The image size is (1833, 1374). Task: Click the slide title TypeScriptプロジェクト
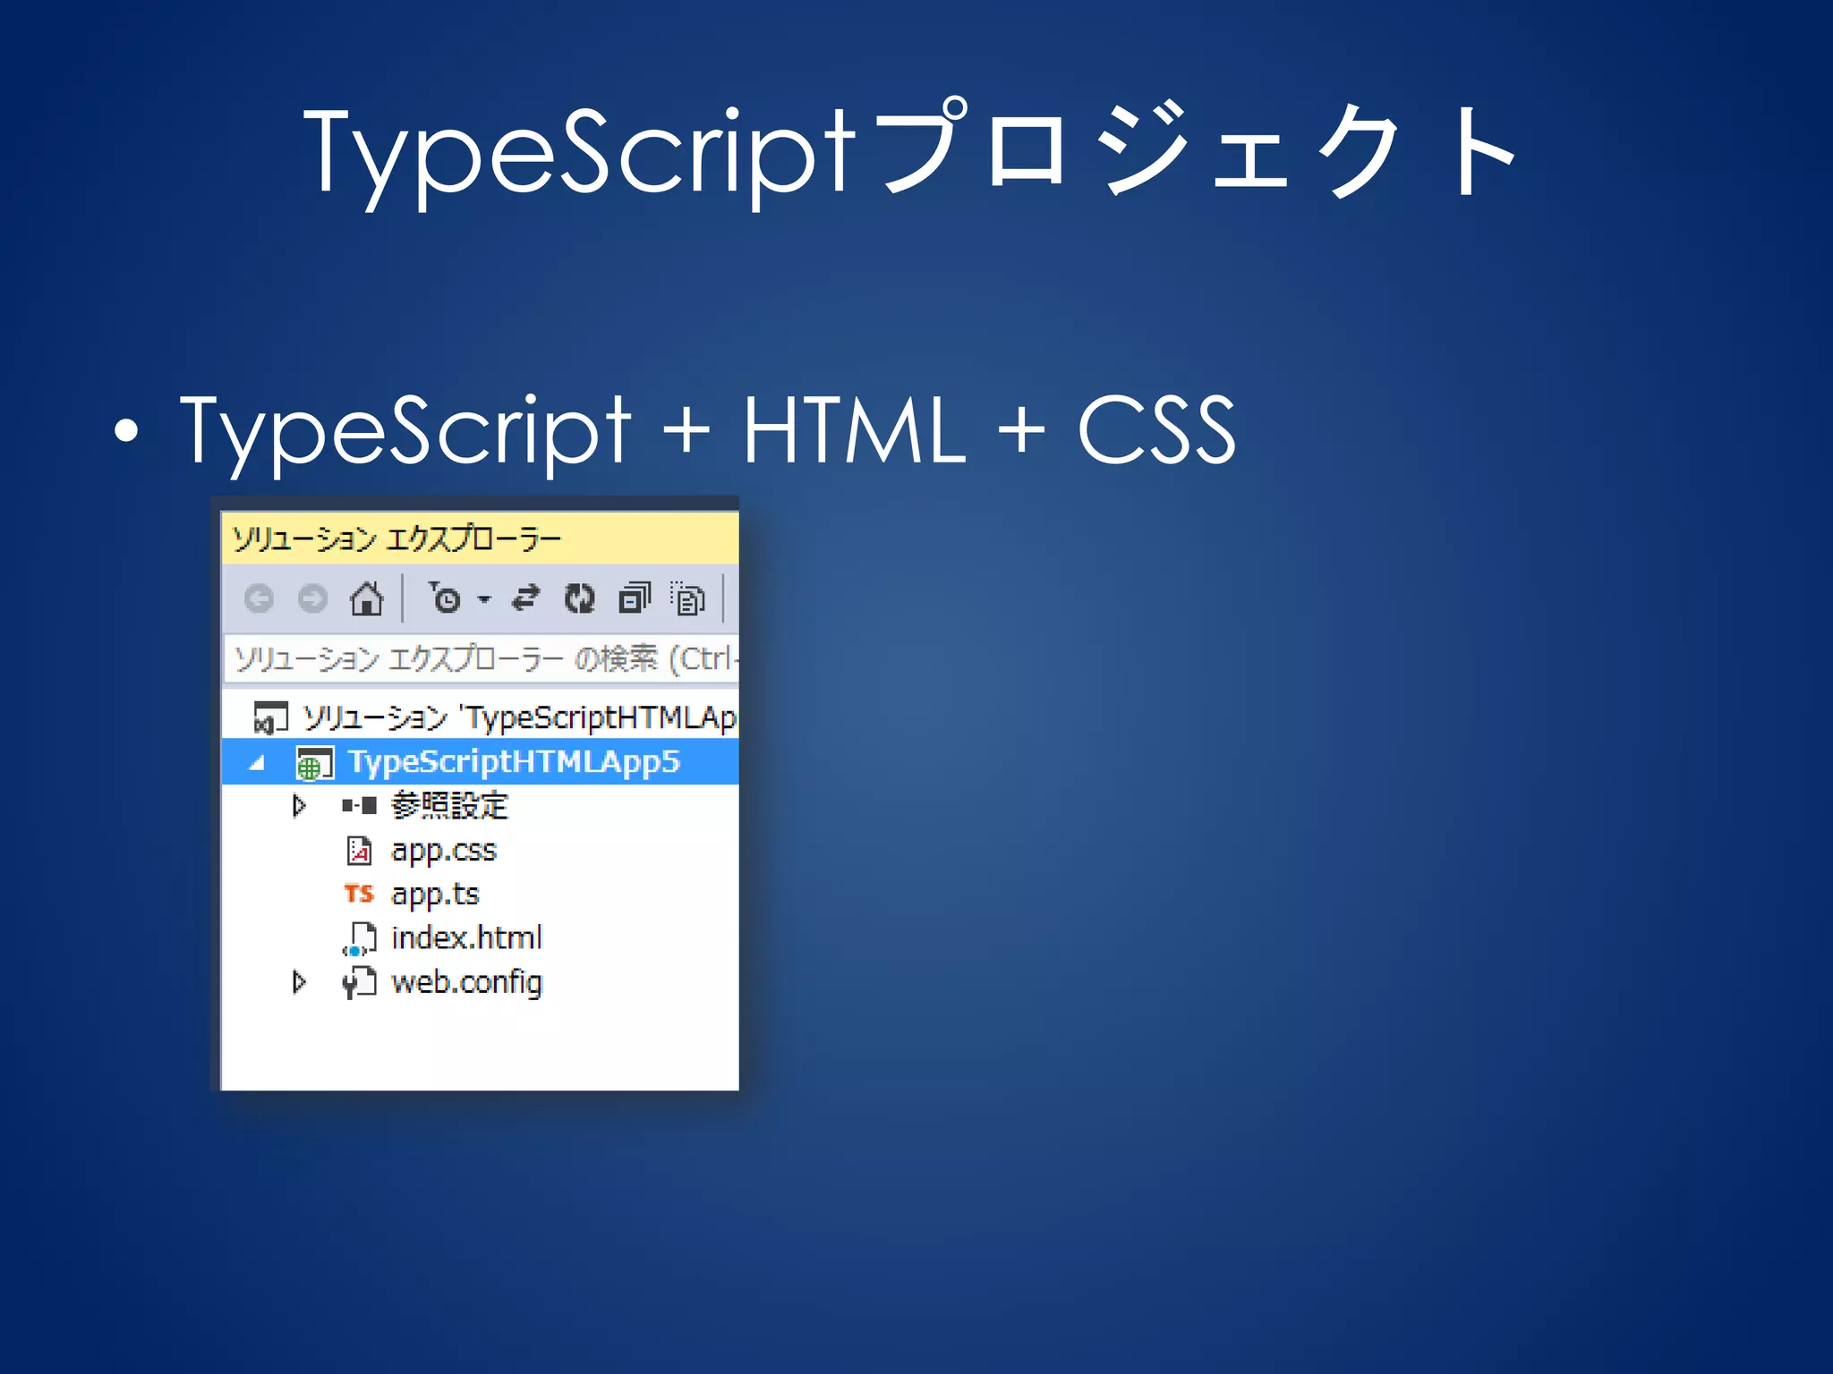coord(911,152)
